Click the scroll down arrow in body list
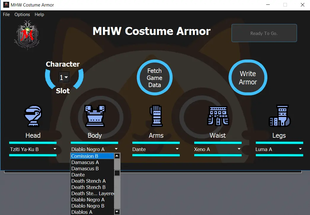The width and height of the screenshot is (310, 215). (117, 212)
